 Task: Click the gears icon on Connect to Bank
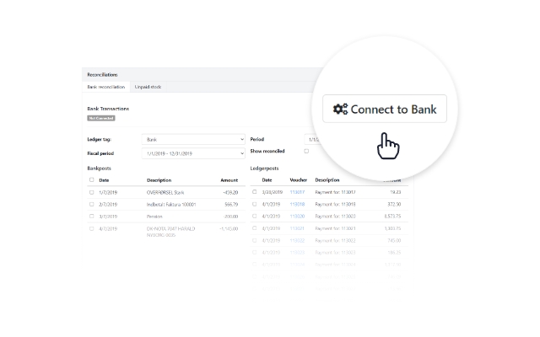point(340,109)
